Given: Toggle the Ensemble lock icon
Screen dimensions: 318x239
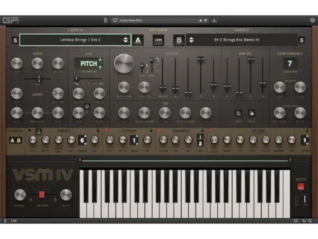Looking at the screenshot, I should (202, 130).
